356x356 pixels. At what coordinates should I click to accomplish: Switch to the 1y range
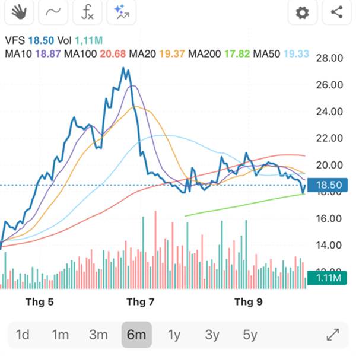pyautogui.click(x=174, y=335)
